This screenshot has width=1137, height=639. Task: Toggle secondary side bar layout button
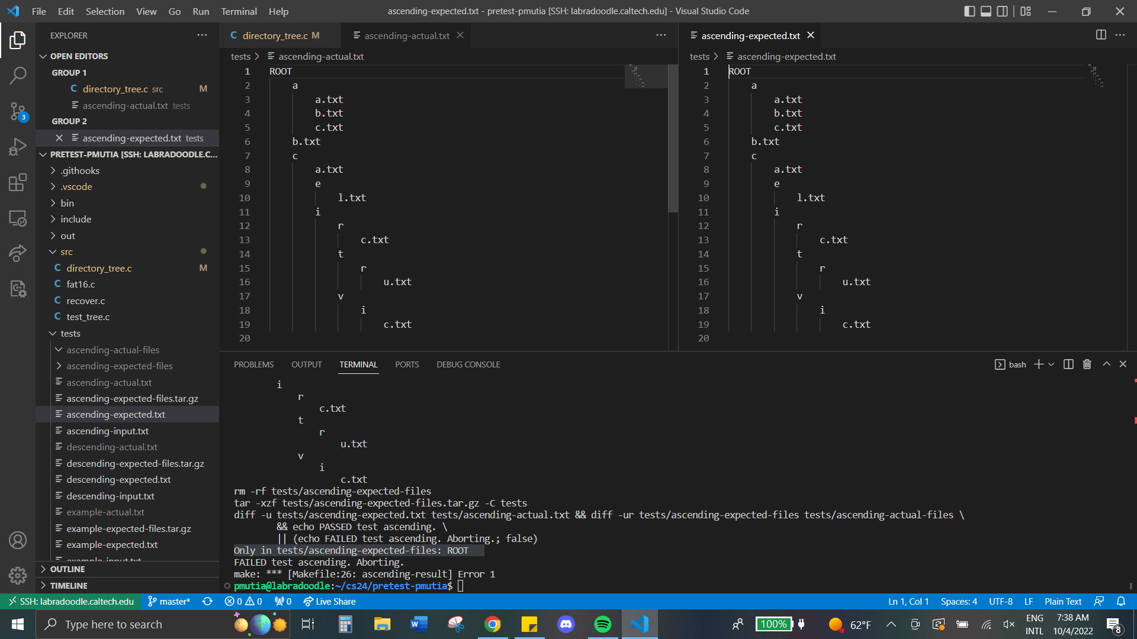tap(1002, 11)
